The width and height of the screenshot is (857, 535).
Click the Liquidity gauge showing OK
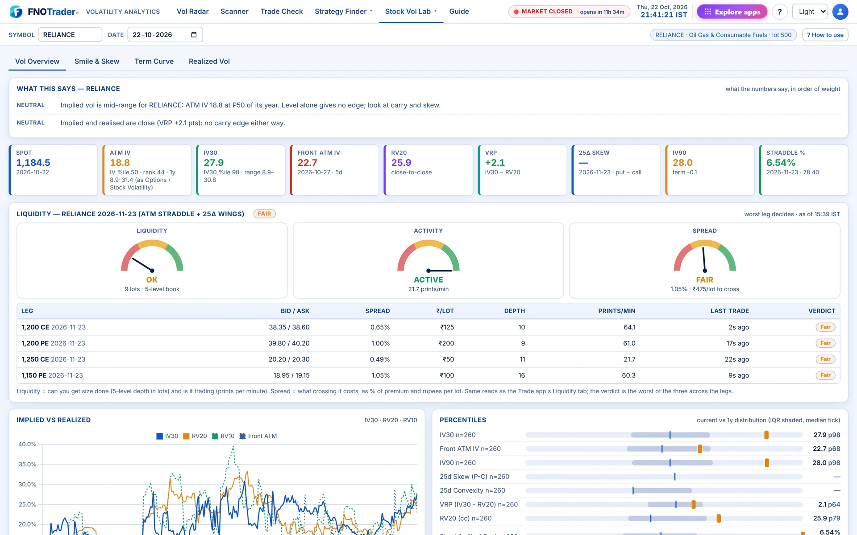(152, 261)
